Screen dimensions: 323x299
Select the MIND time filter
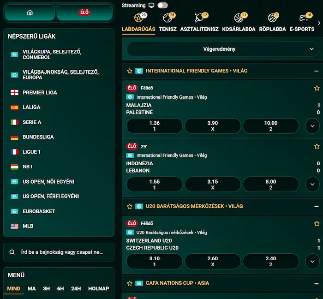13,288
